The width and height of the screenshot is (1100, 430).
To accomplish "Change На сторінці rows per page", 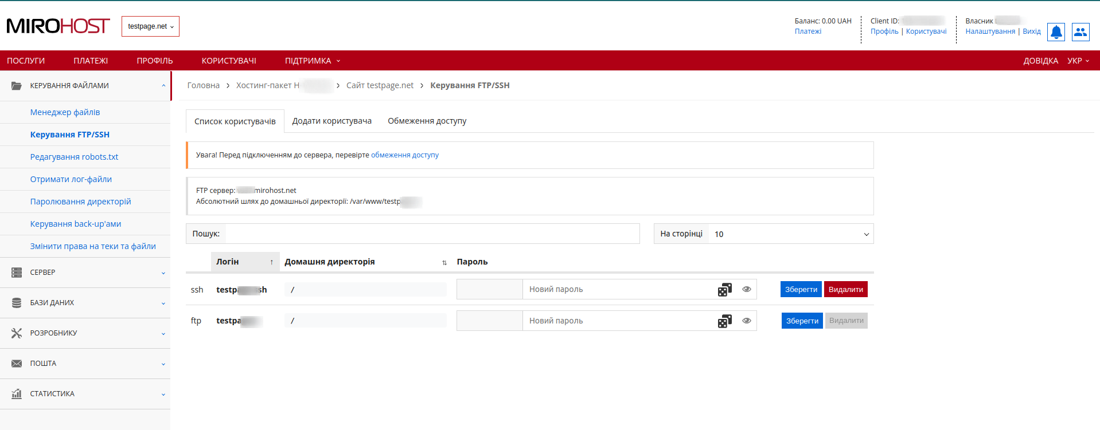I will pos(791,234).
